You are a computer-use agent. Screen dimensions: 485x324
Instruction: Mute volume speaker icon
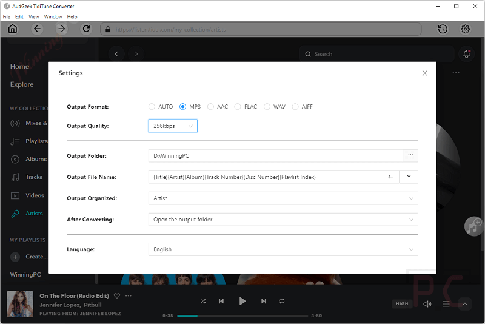427,304
